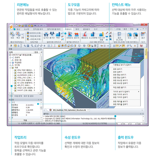
Task: Open the m length unit dropdown
Action: pos(126,124)
